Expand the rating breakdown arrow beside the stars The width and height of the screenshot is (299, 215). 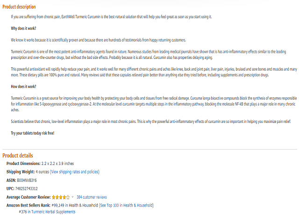point(72,197)
